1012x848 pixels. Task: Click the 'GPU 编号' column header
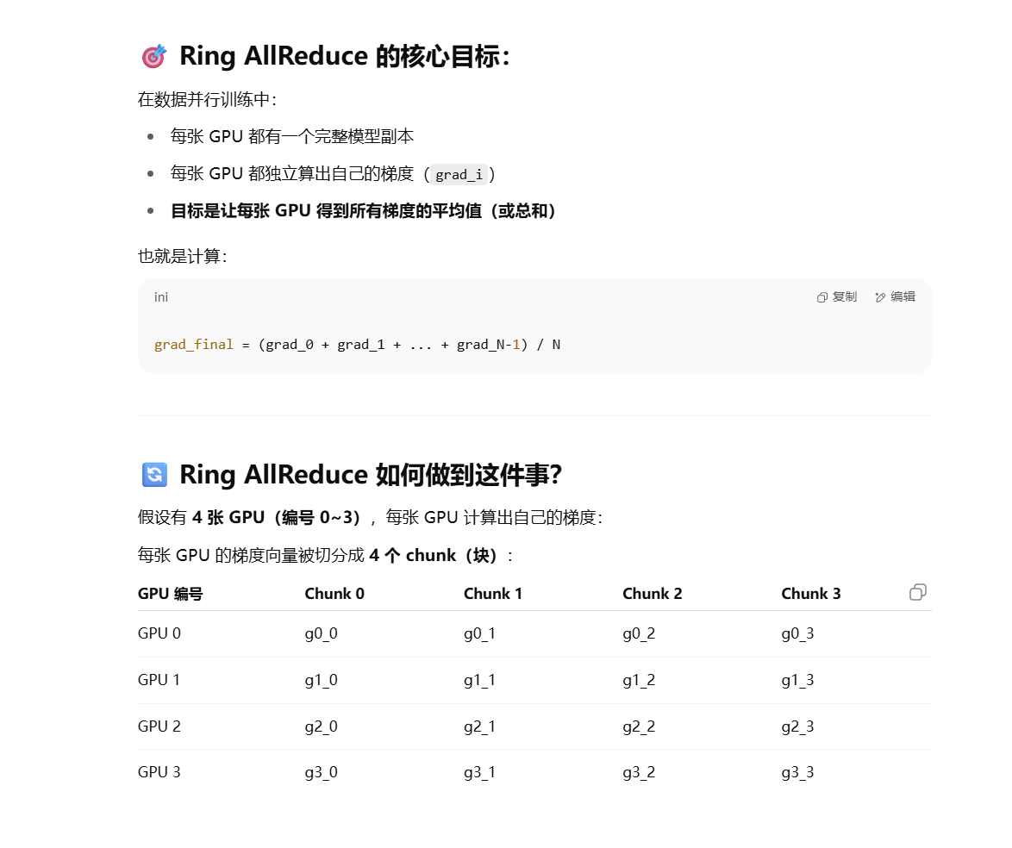[x=171, y=594]
